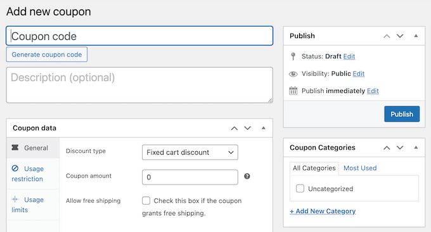Screen dimensions: 431x232
Task: Select the All Categories tab
Action: coord(314,168)
